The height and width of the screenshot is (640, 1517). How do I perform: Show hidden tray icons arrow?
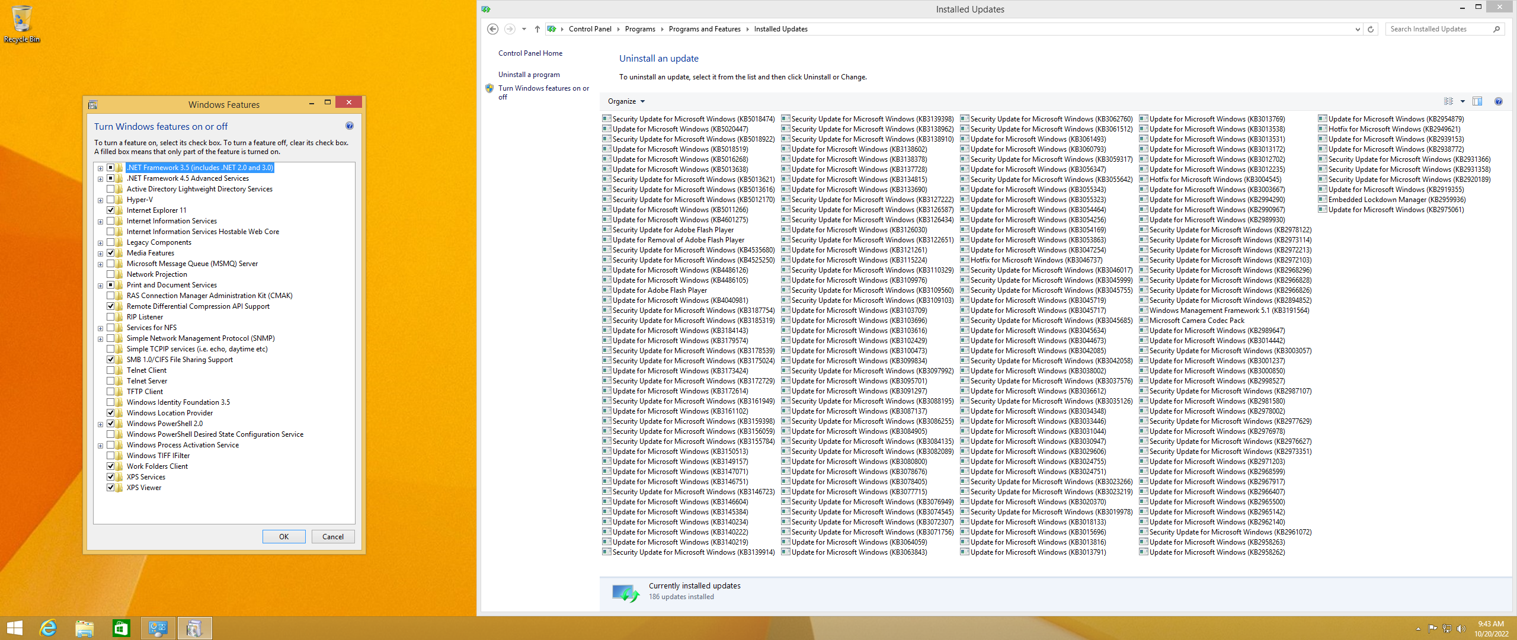coord(1418,629)
